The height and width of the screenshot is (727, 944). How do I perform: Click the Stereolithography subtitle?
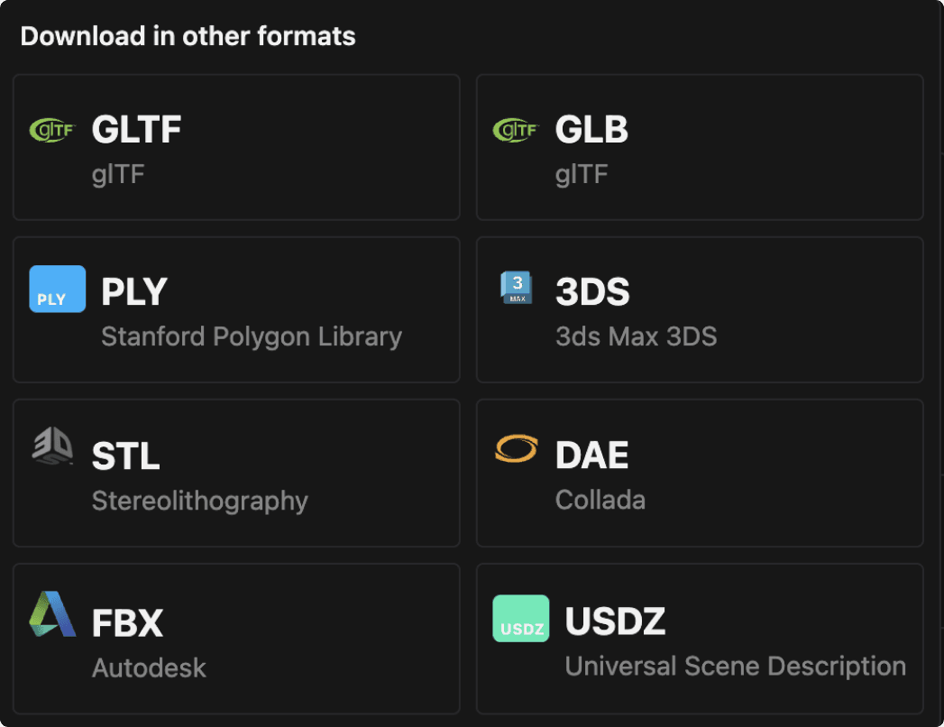click(x=200, y=502)
